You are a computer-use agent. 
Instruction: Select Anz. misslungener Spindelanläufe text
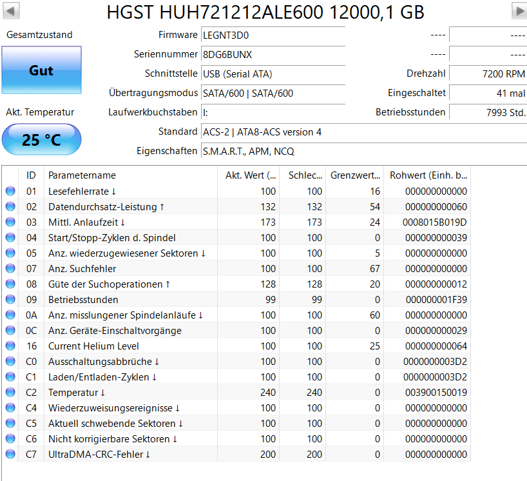(x=126, y=315)
